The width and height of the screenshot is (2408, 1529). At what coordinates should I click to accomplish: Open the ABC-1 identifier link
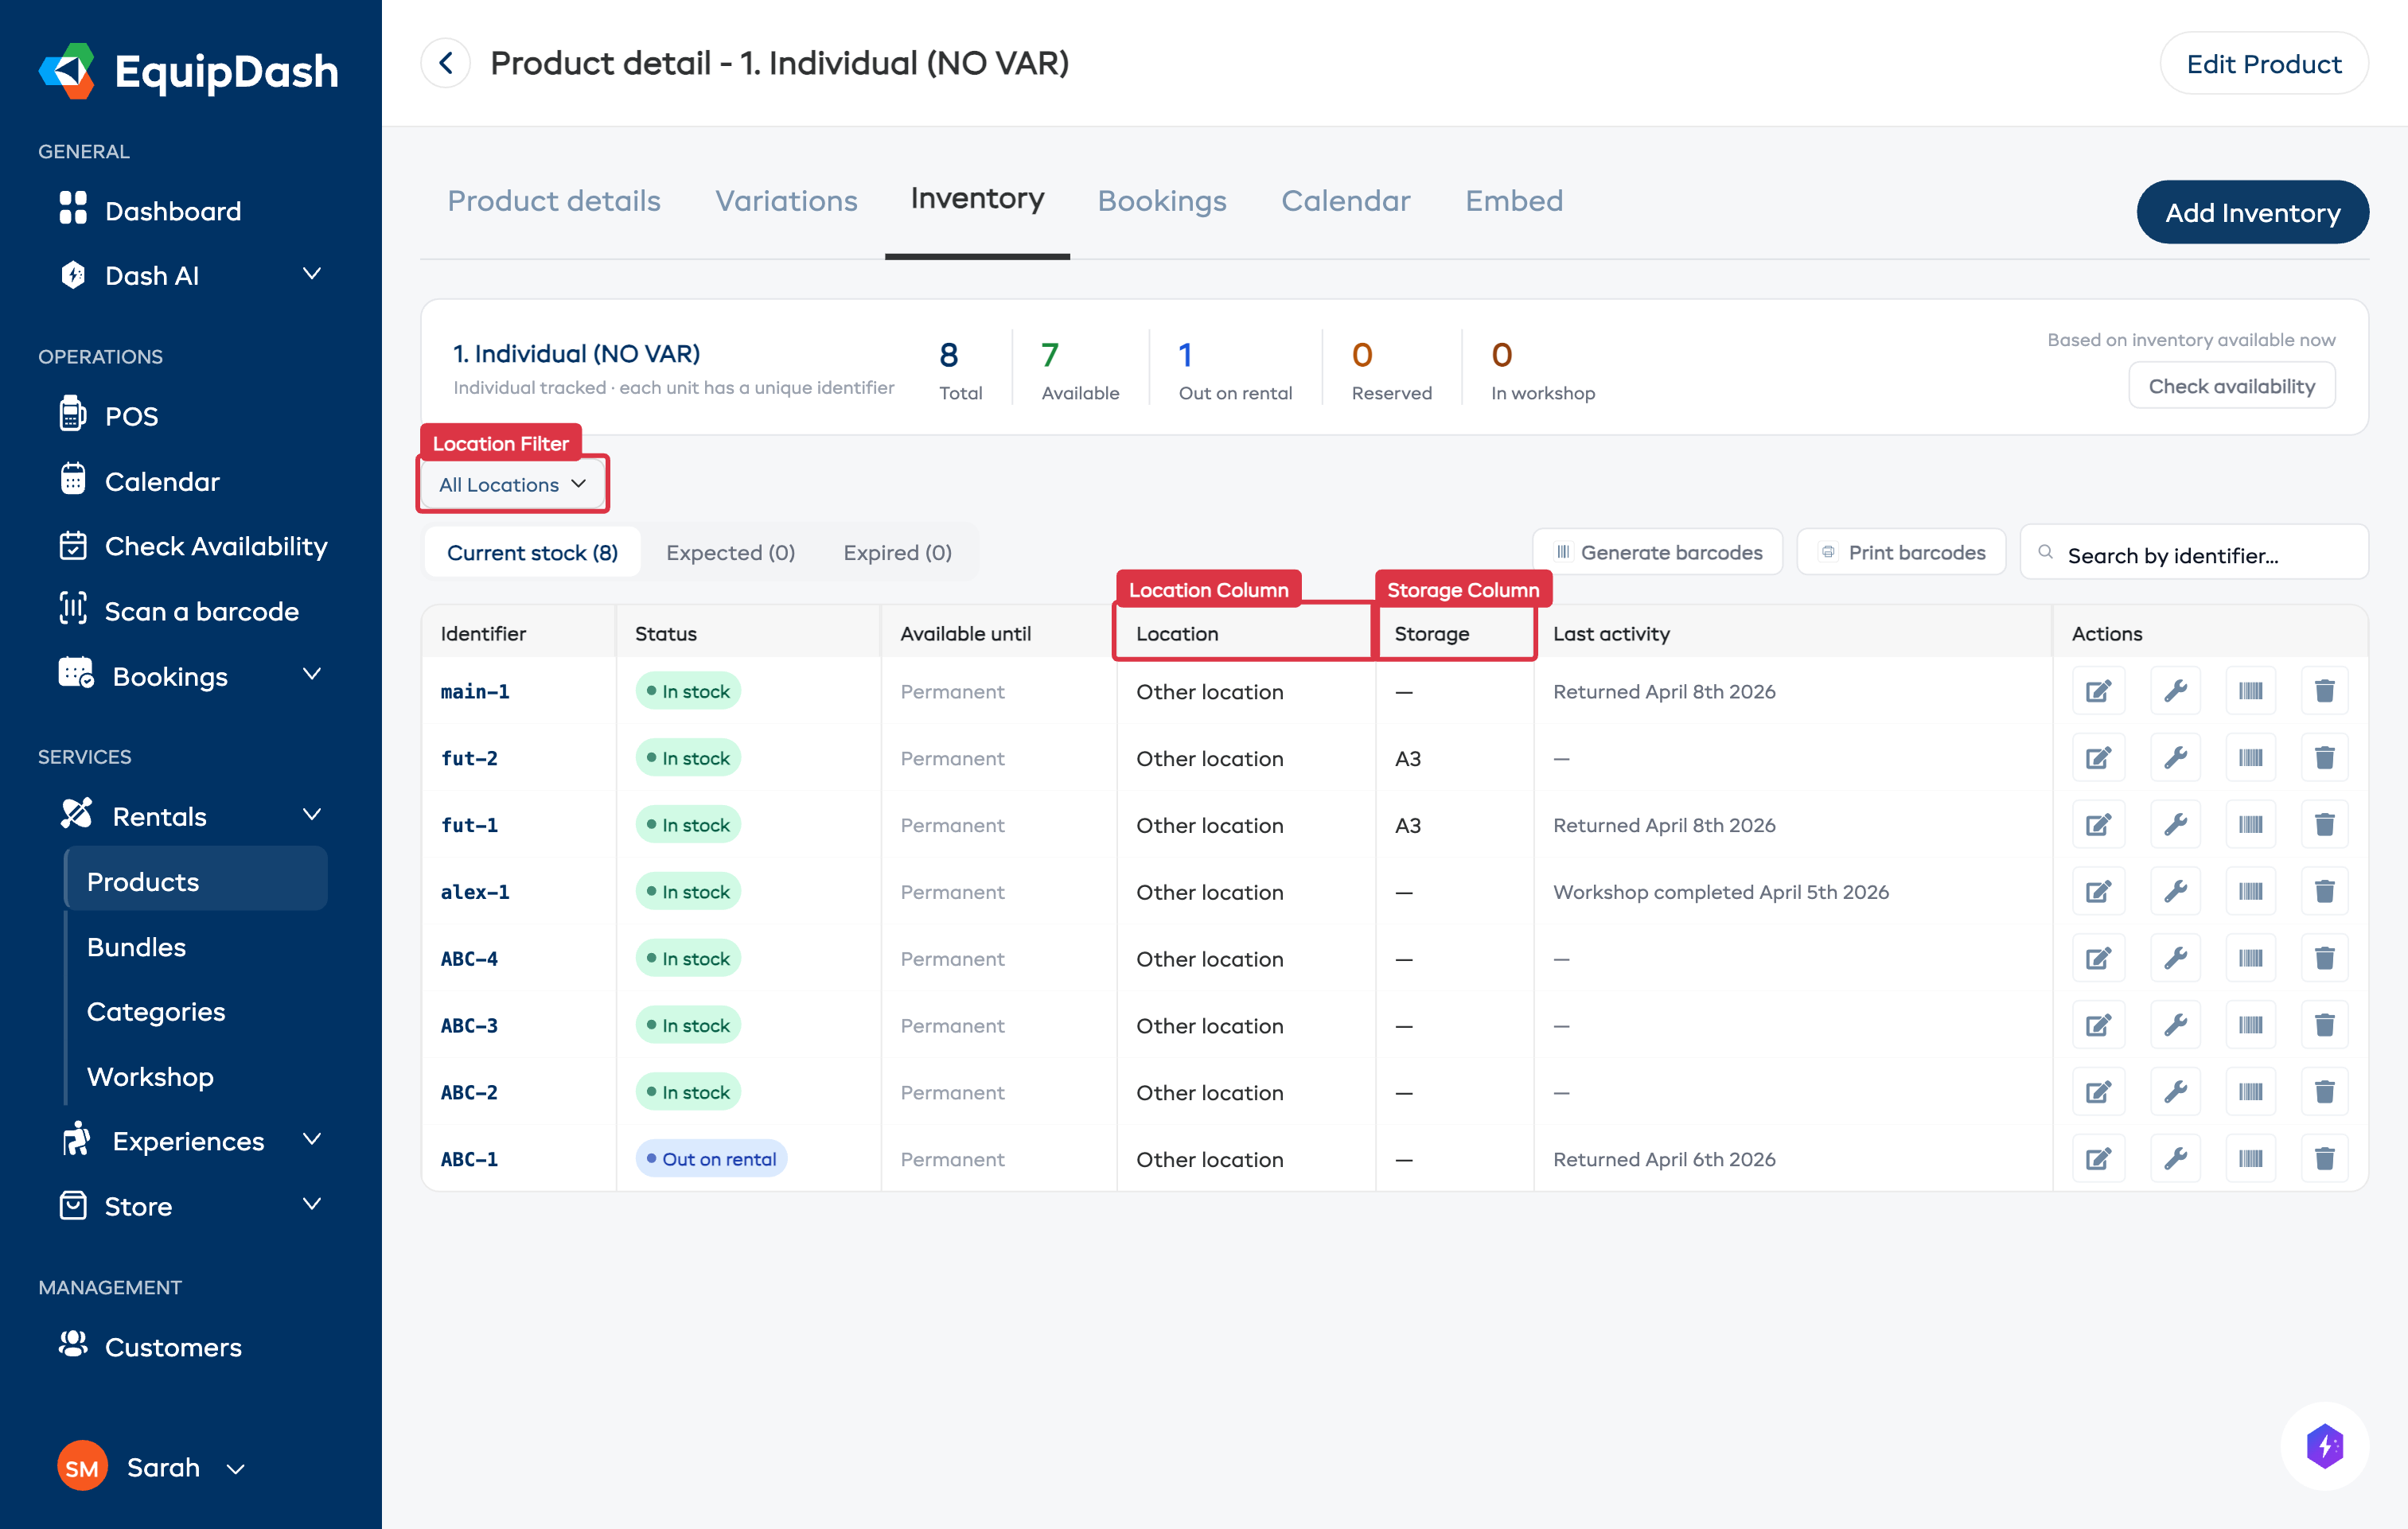(x=469, y=1159)
